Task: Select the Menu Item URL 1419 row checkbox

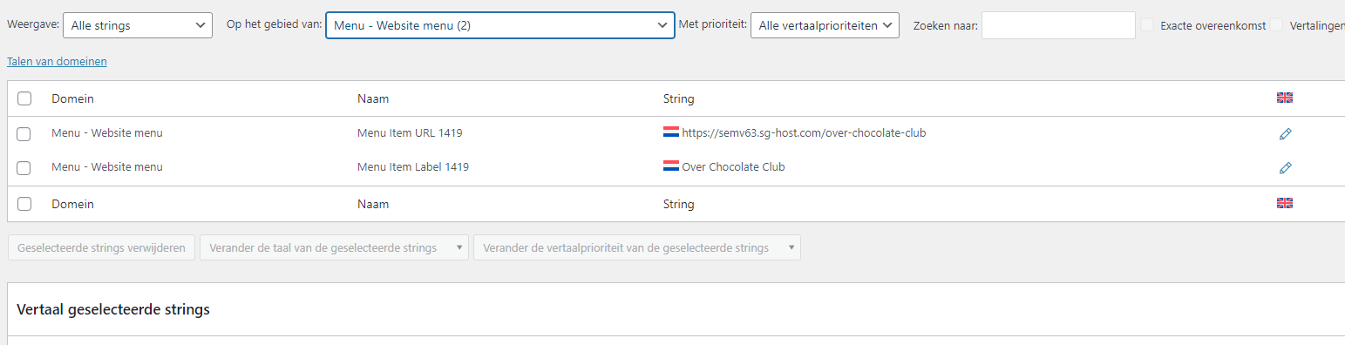Action: point(24,134)
